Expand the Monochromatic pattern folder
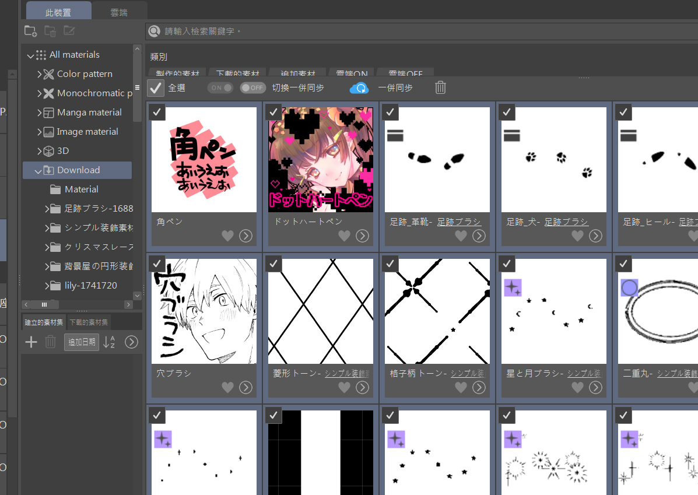The height and width of the screenshot is (495, 698). coord(39,93)
